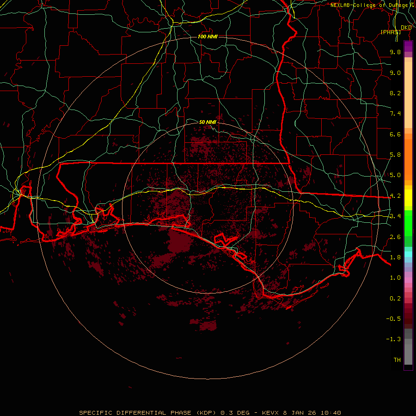This screenshot has height=416, width=416.
Task: Pick the pink color scale segment
Action: [408, 280]
